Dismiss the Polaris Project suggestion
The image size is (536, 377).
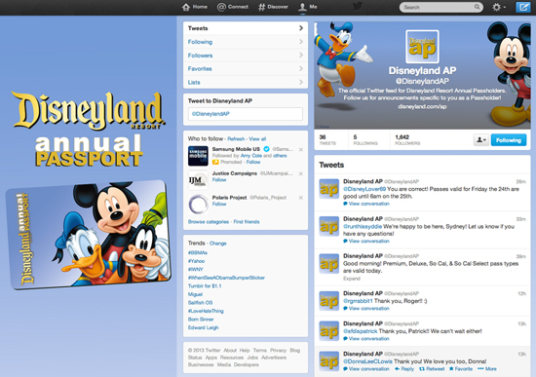301,198
